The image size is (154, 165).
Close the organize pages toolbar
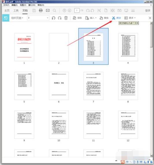150,18
